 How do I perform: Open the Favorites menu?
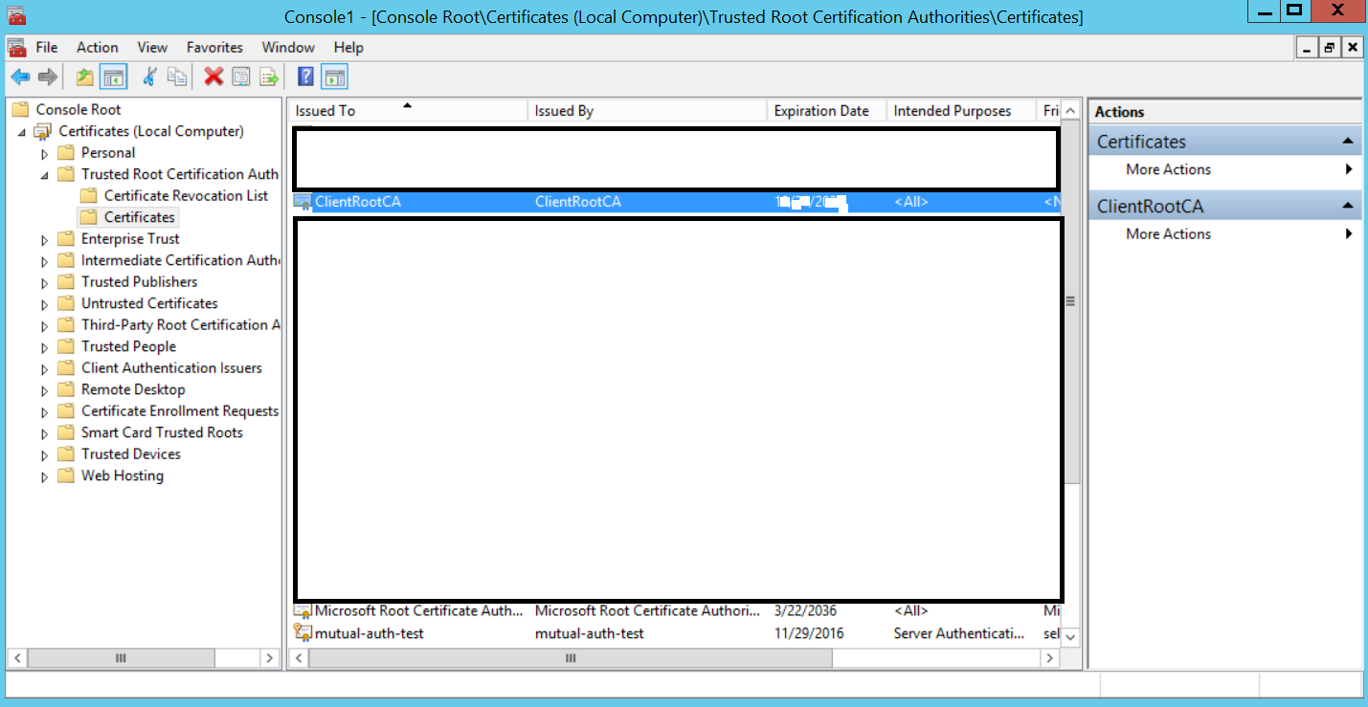click(x=214, y=47)
